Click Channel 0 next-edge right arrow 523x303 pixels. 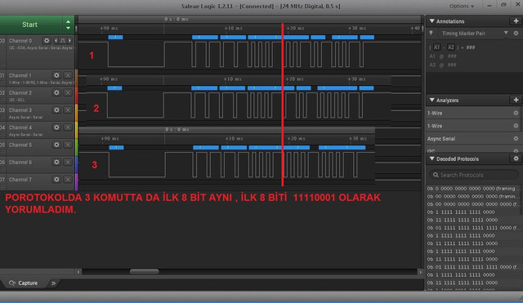pyautogui.click(x=69, y=41)
